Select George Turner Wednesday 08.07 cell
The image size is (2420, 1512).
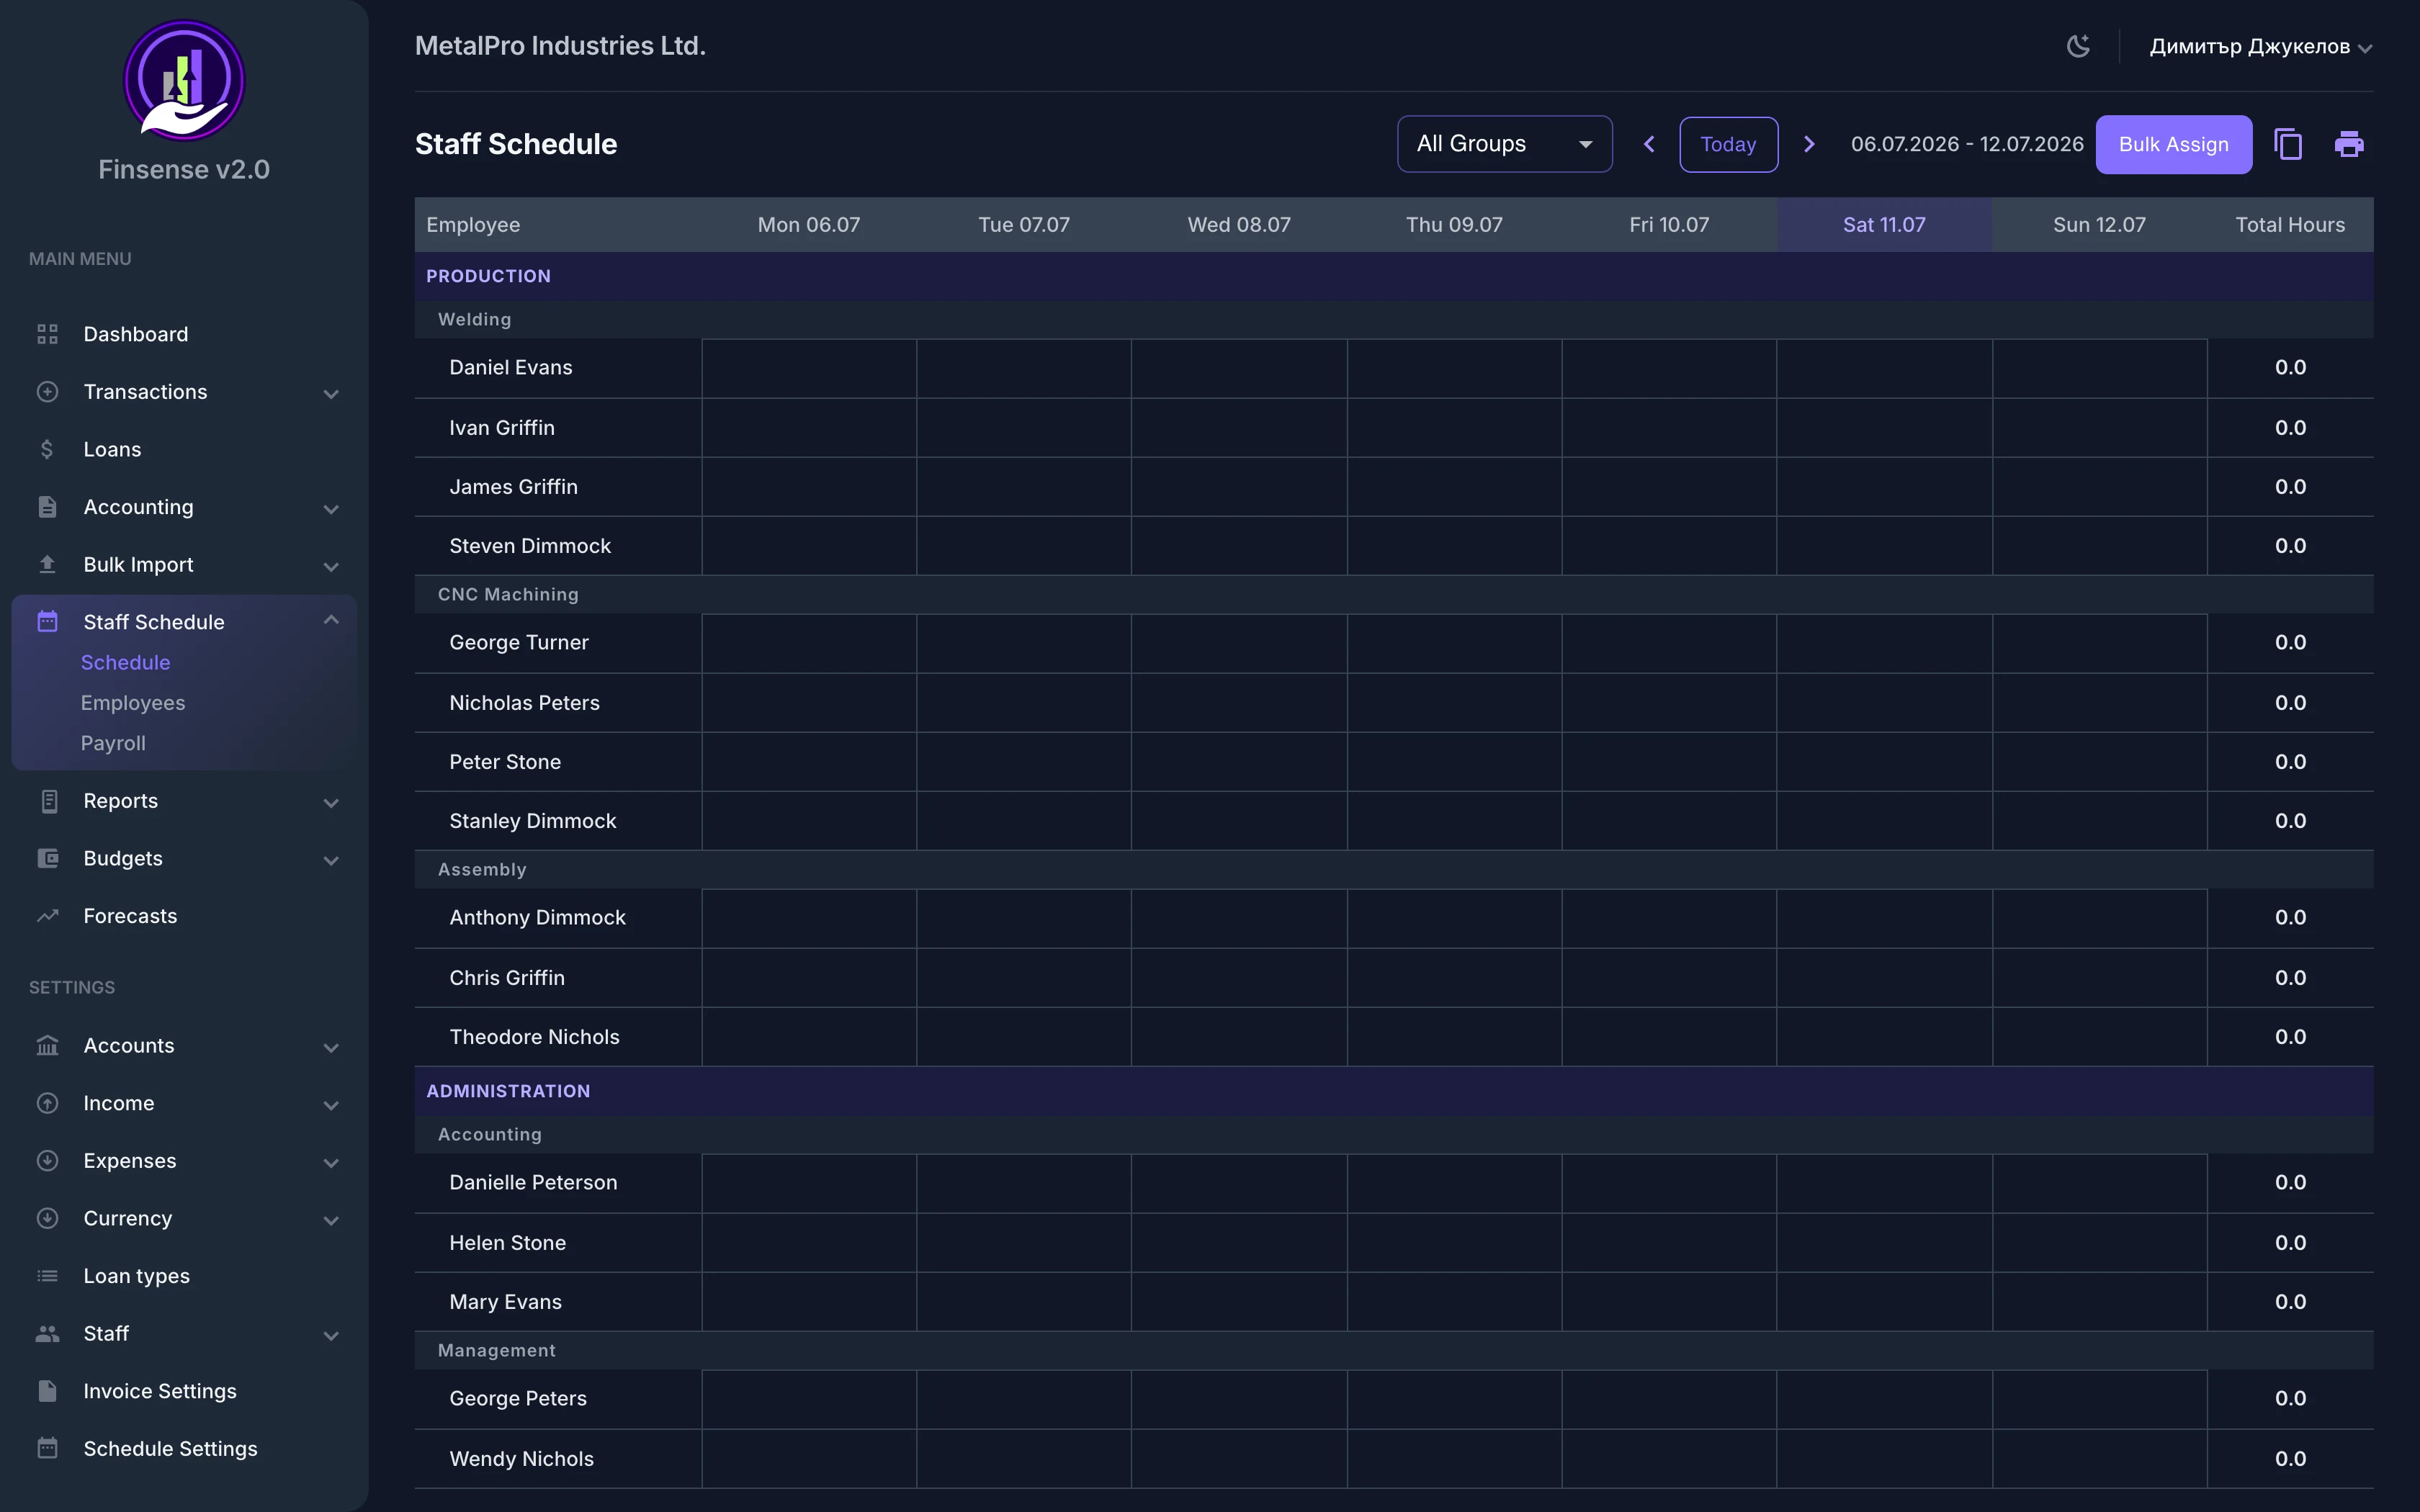coord(1239,643)
